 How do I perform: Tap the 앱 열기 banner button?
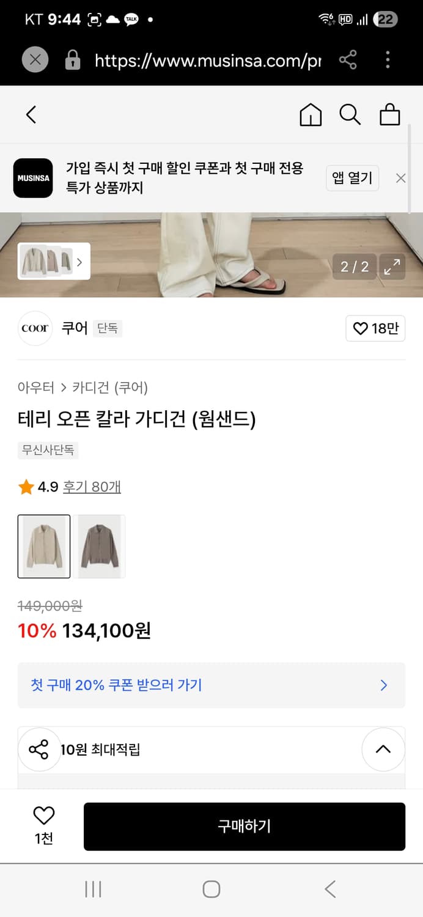tap(352, 179)
